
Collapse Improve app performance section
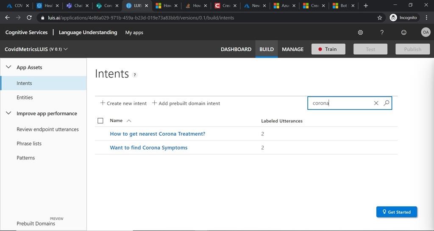click(8, 113)
